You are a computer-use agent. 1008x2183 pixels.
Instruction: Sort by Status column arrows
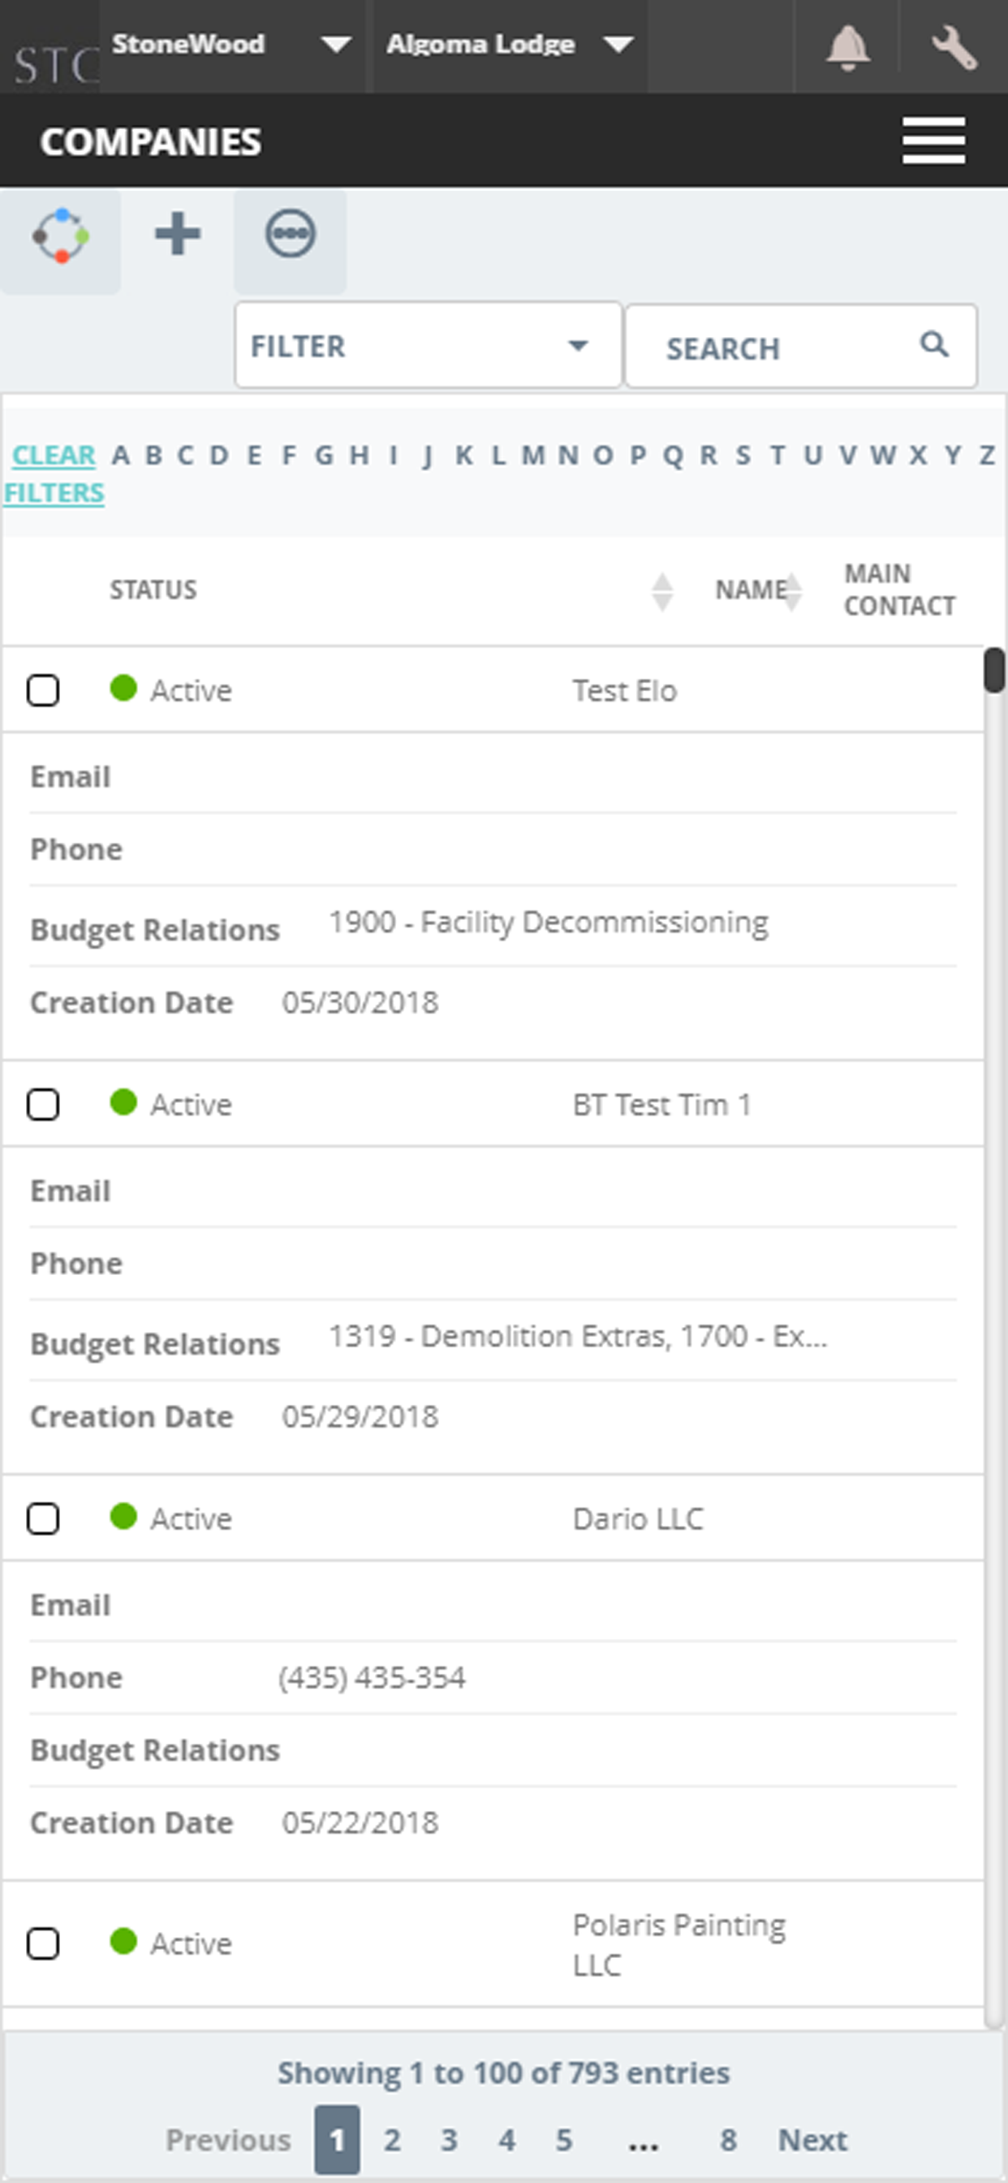point(662,590)
